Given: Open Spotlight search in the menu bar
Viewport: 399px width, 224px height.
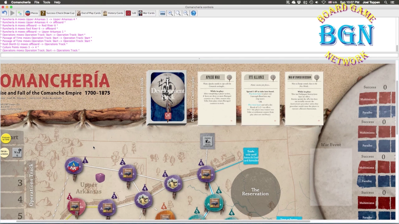Looking at the screenshot, I should [x=386, y=2].
